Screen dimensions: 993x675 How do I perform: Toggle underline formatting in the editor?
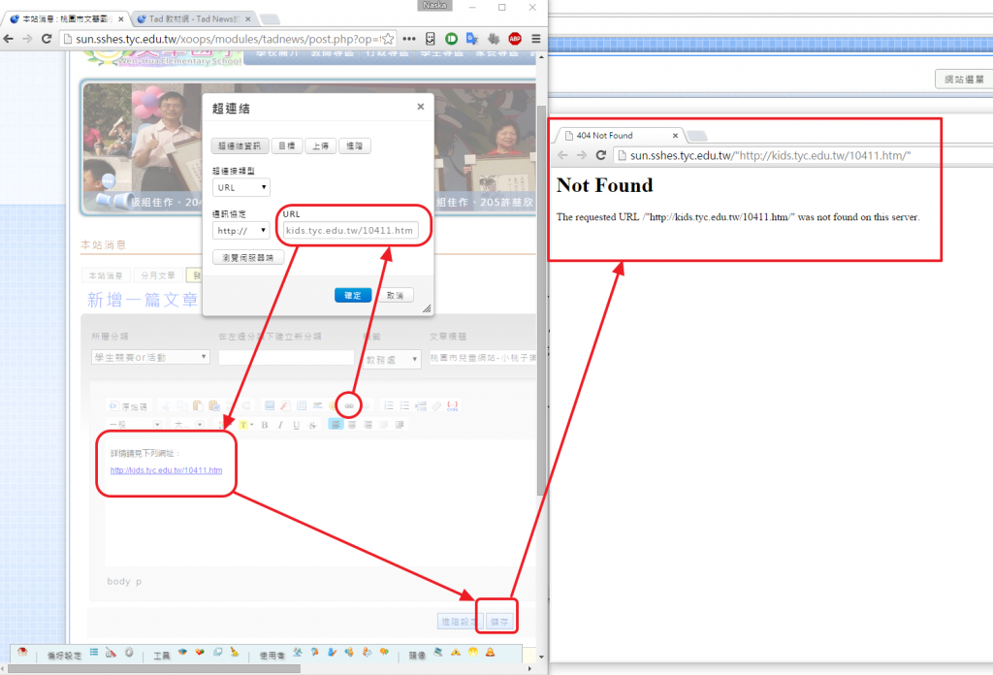point(296,425)
